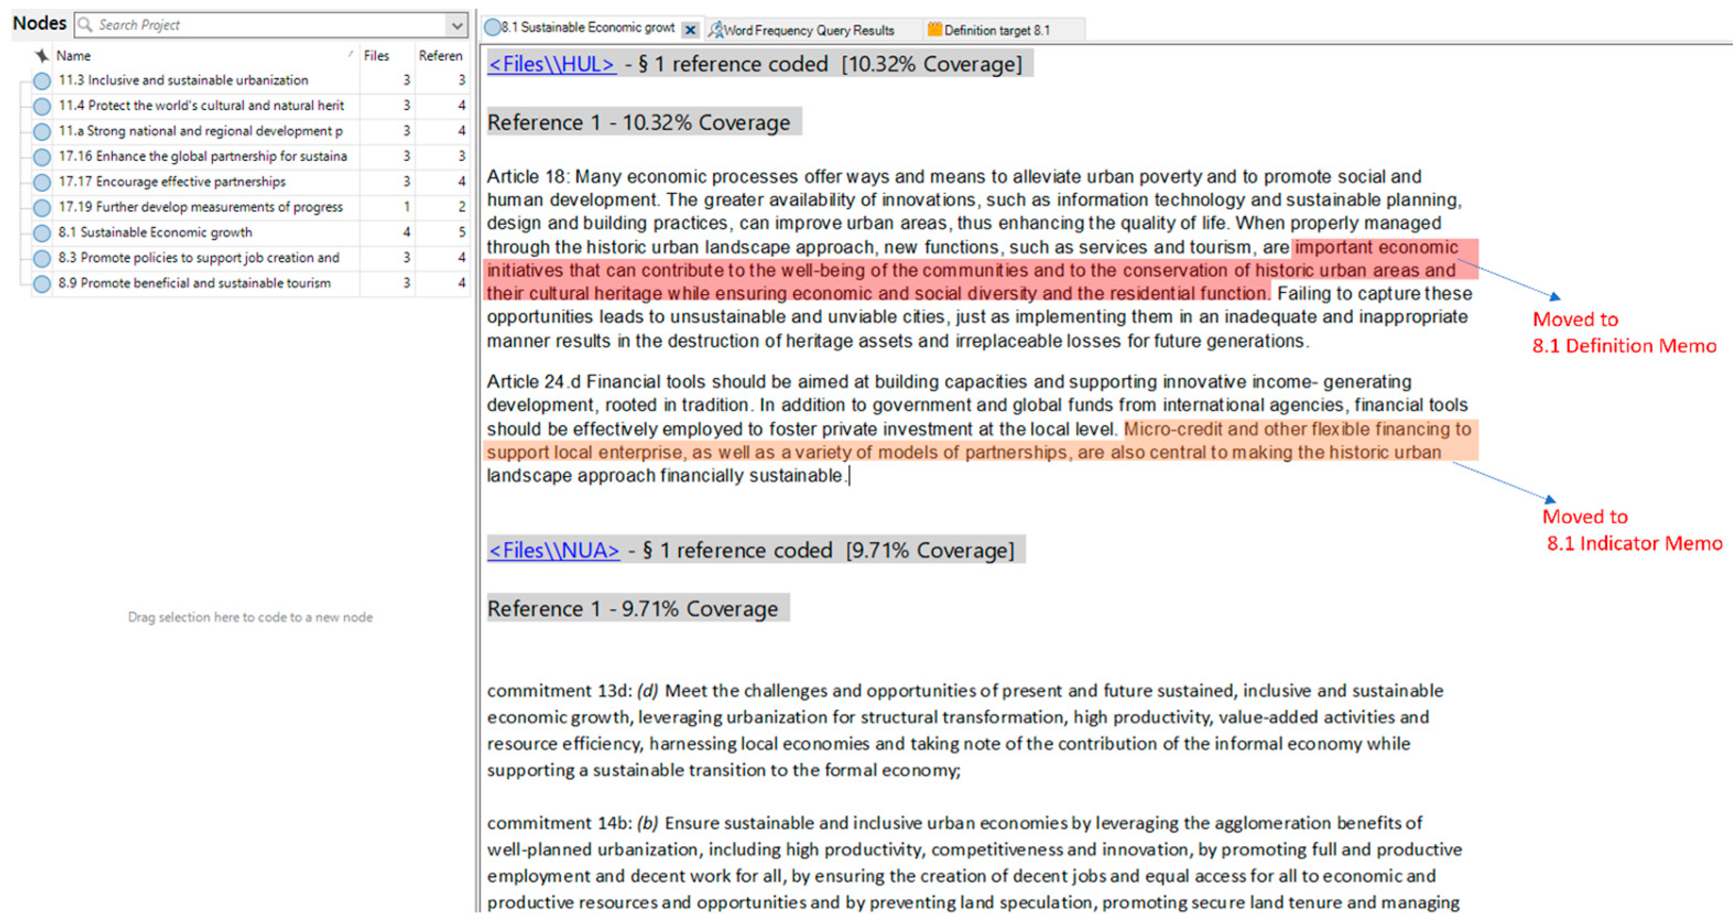Open the Files\HUL source link
The height and width of the screenshot is (923, 1733).
552,63
